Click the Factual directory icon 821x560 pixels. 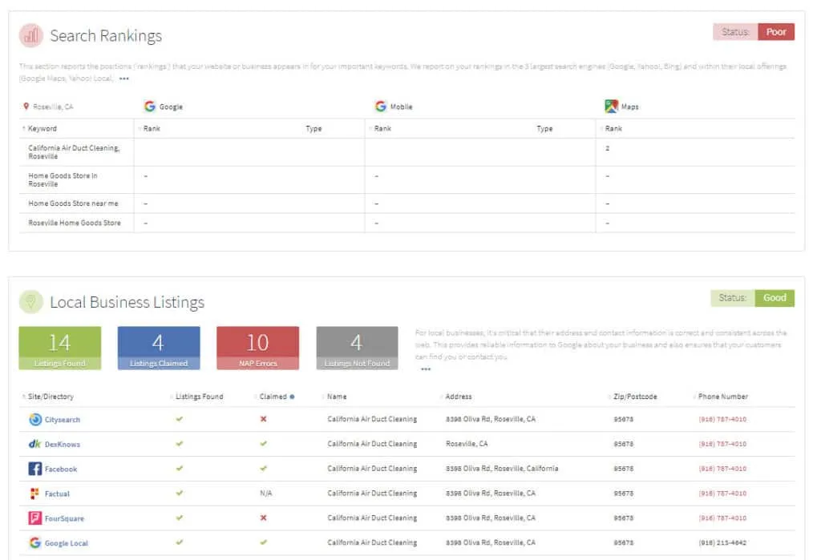coord(34,494)
